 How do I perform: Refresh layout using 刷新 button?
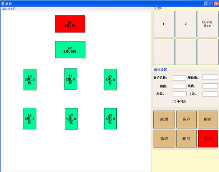point(208,119)
